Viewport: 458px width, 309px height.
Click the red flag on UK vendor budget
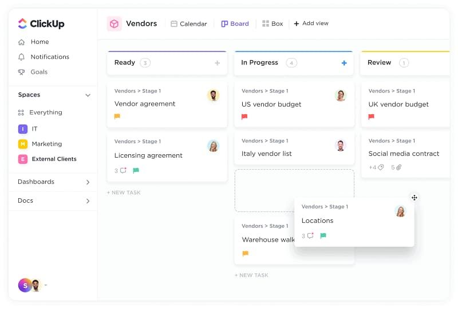point(372,117)
